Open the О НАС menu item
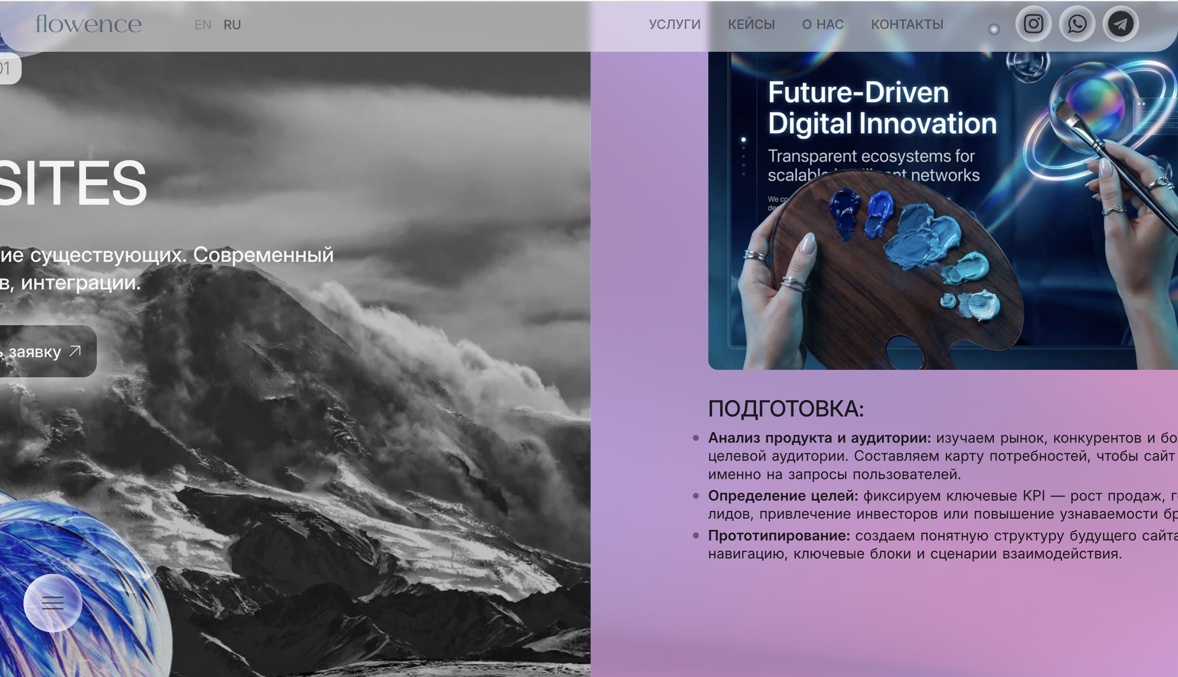1178x677 pixels. (823, 24)
